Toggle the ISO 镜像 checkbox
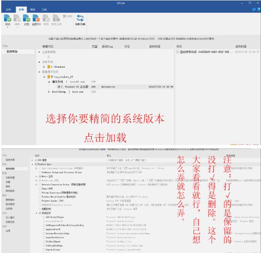Viewport: 261px width, 253px height. (36, 160)
